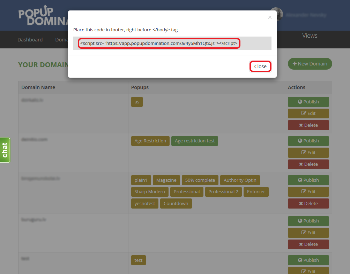Edit the Age Restriction domain
Image resolution: width=350 pixels, height=274 pixels.
[x=308, y=152]
